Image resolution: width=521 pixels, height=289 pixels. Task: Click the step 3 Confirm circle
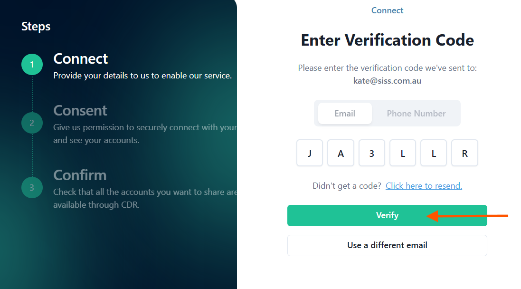(32, 187)
